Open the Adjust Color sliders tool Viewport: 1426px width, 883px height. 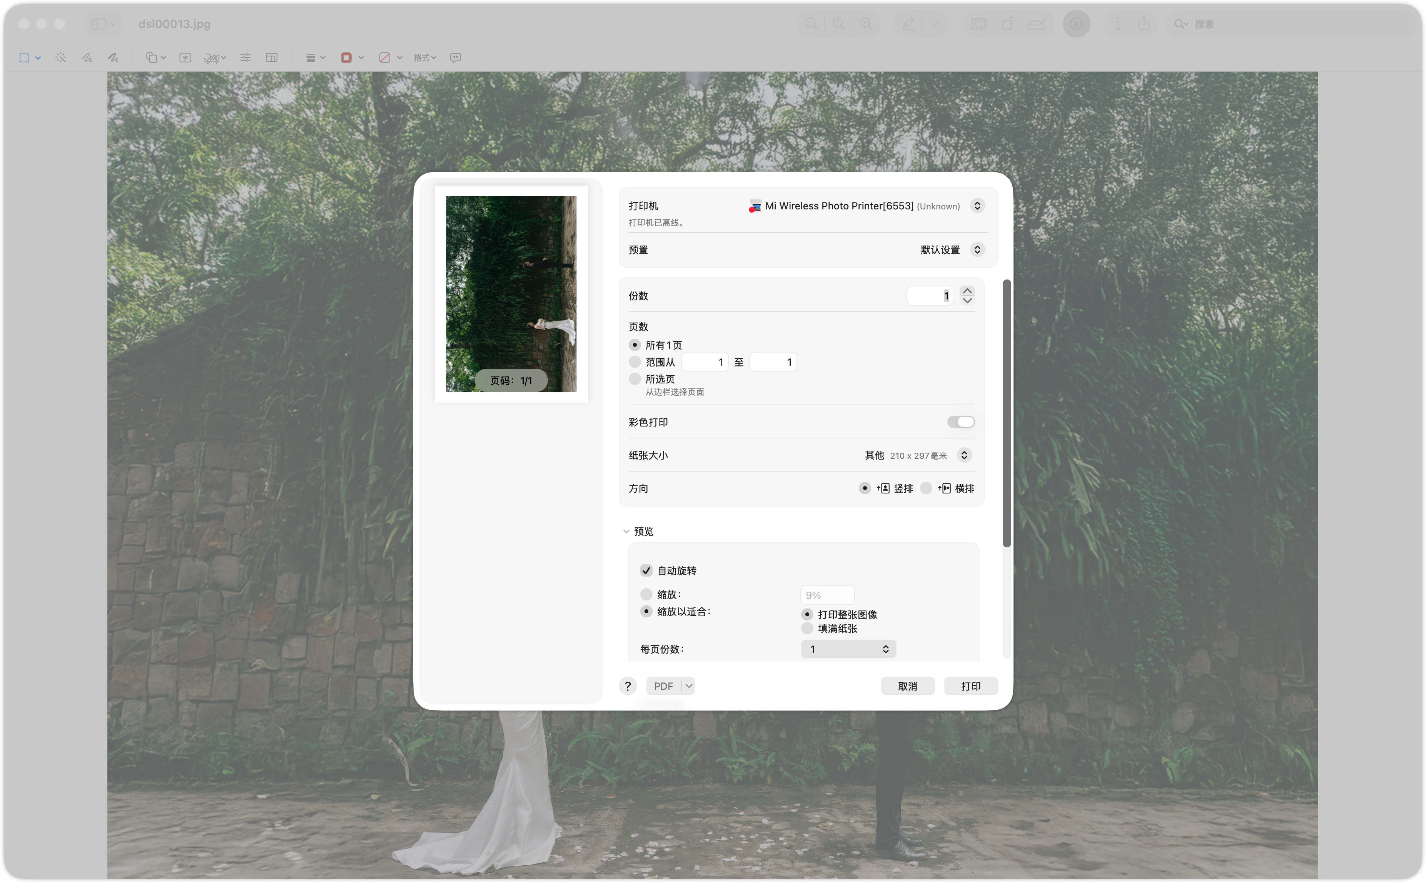[245, 58]
